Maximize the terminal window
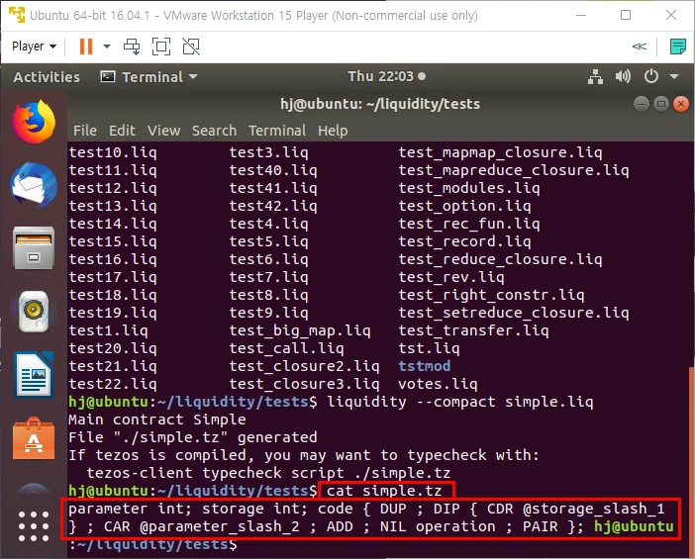 point(661,104)
